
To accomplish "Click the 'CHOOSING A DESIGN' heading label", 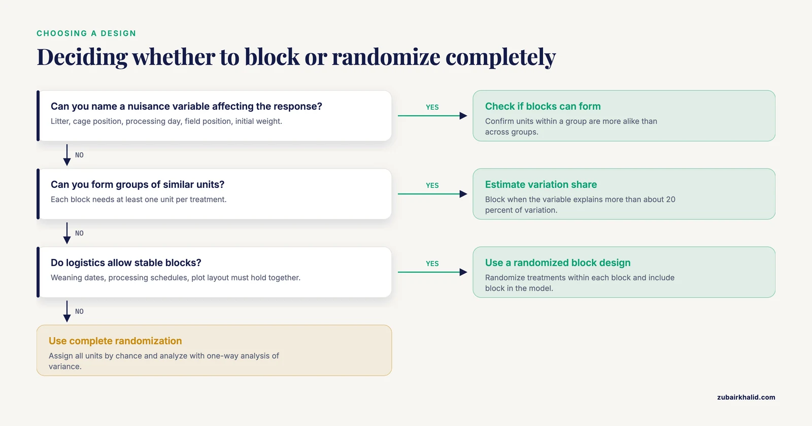I will 86,34.
